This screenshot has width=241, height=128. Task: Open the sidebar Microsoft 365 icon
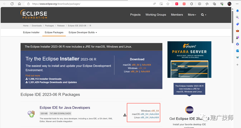pos(237,44)
